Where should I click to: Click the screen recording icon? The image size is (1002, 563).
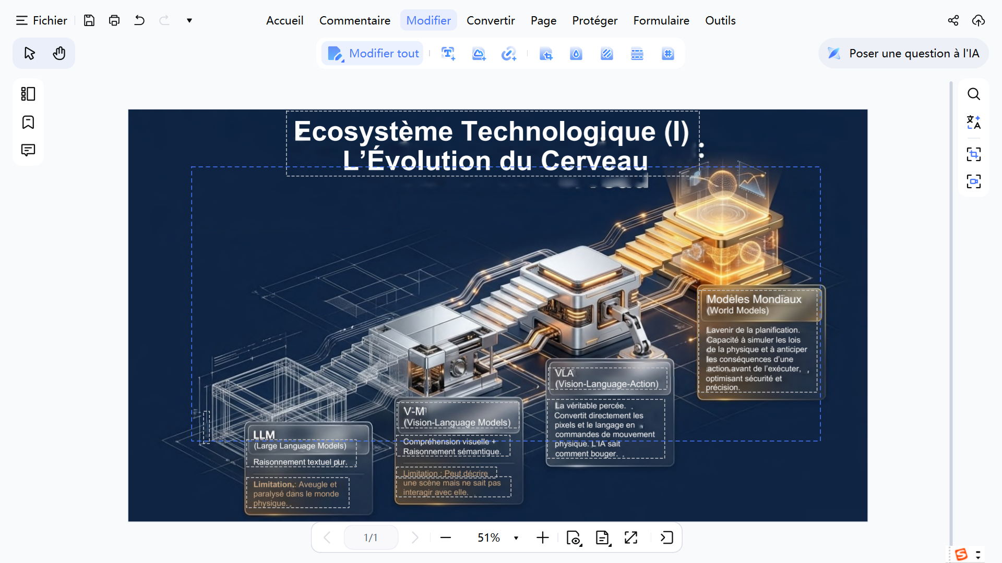click(x=974, y=181)
